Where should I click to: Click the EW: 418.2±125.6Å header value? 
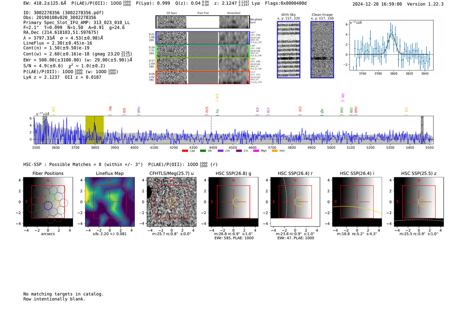(x=45, y=3)
